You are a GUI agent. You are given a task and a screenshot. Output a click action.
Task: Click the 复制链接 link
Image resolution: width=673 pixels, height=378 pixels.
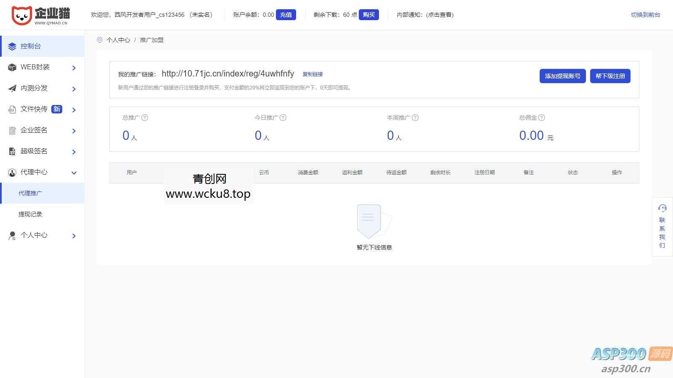[313, 74]
